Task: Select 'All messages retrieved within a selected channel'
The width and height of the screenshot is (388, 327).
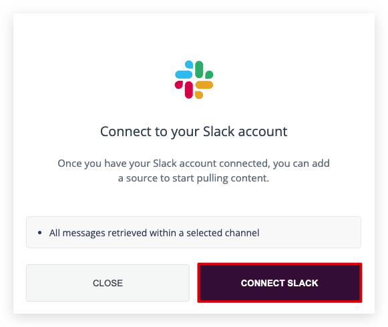Action: (x=154, y=233)
